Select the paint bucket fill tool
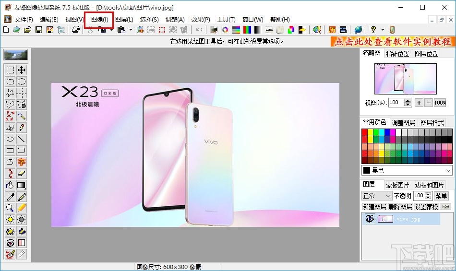The width and height of the screenshot is (456, 271). [10, 185]
